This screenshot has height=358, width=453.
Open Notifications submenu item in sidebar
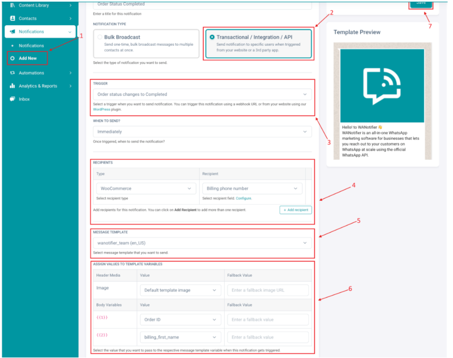pyautogui.click(x=31, y=46)
